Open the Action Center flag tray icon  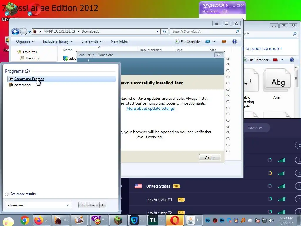pos(257,220)
